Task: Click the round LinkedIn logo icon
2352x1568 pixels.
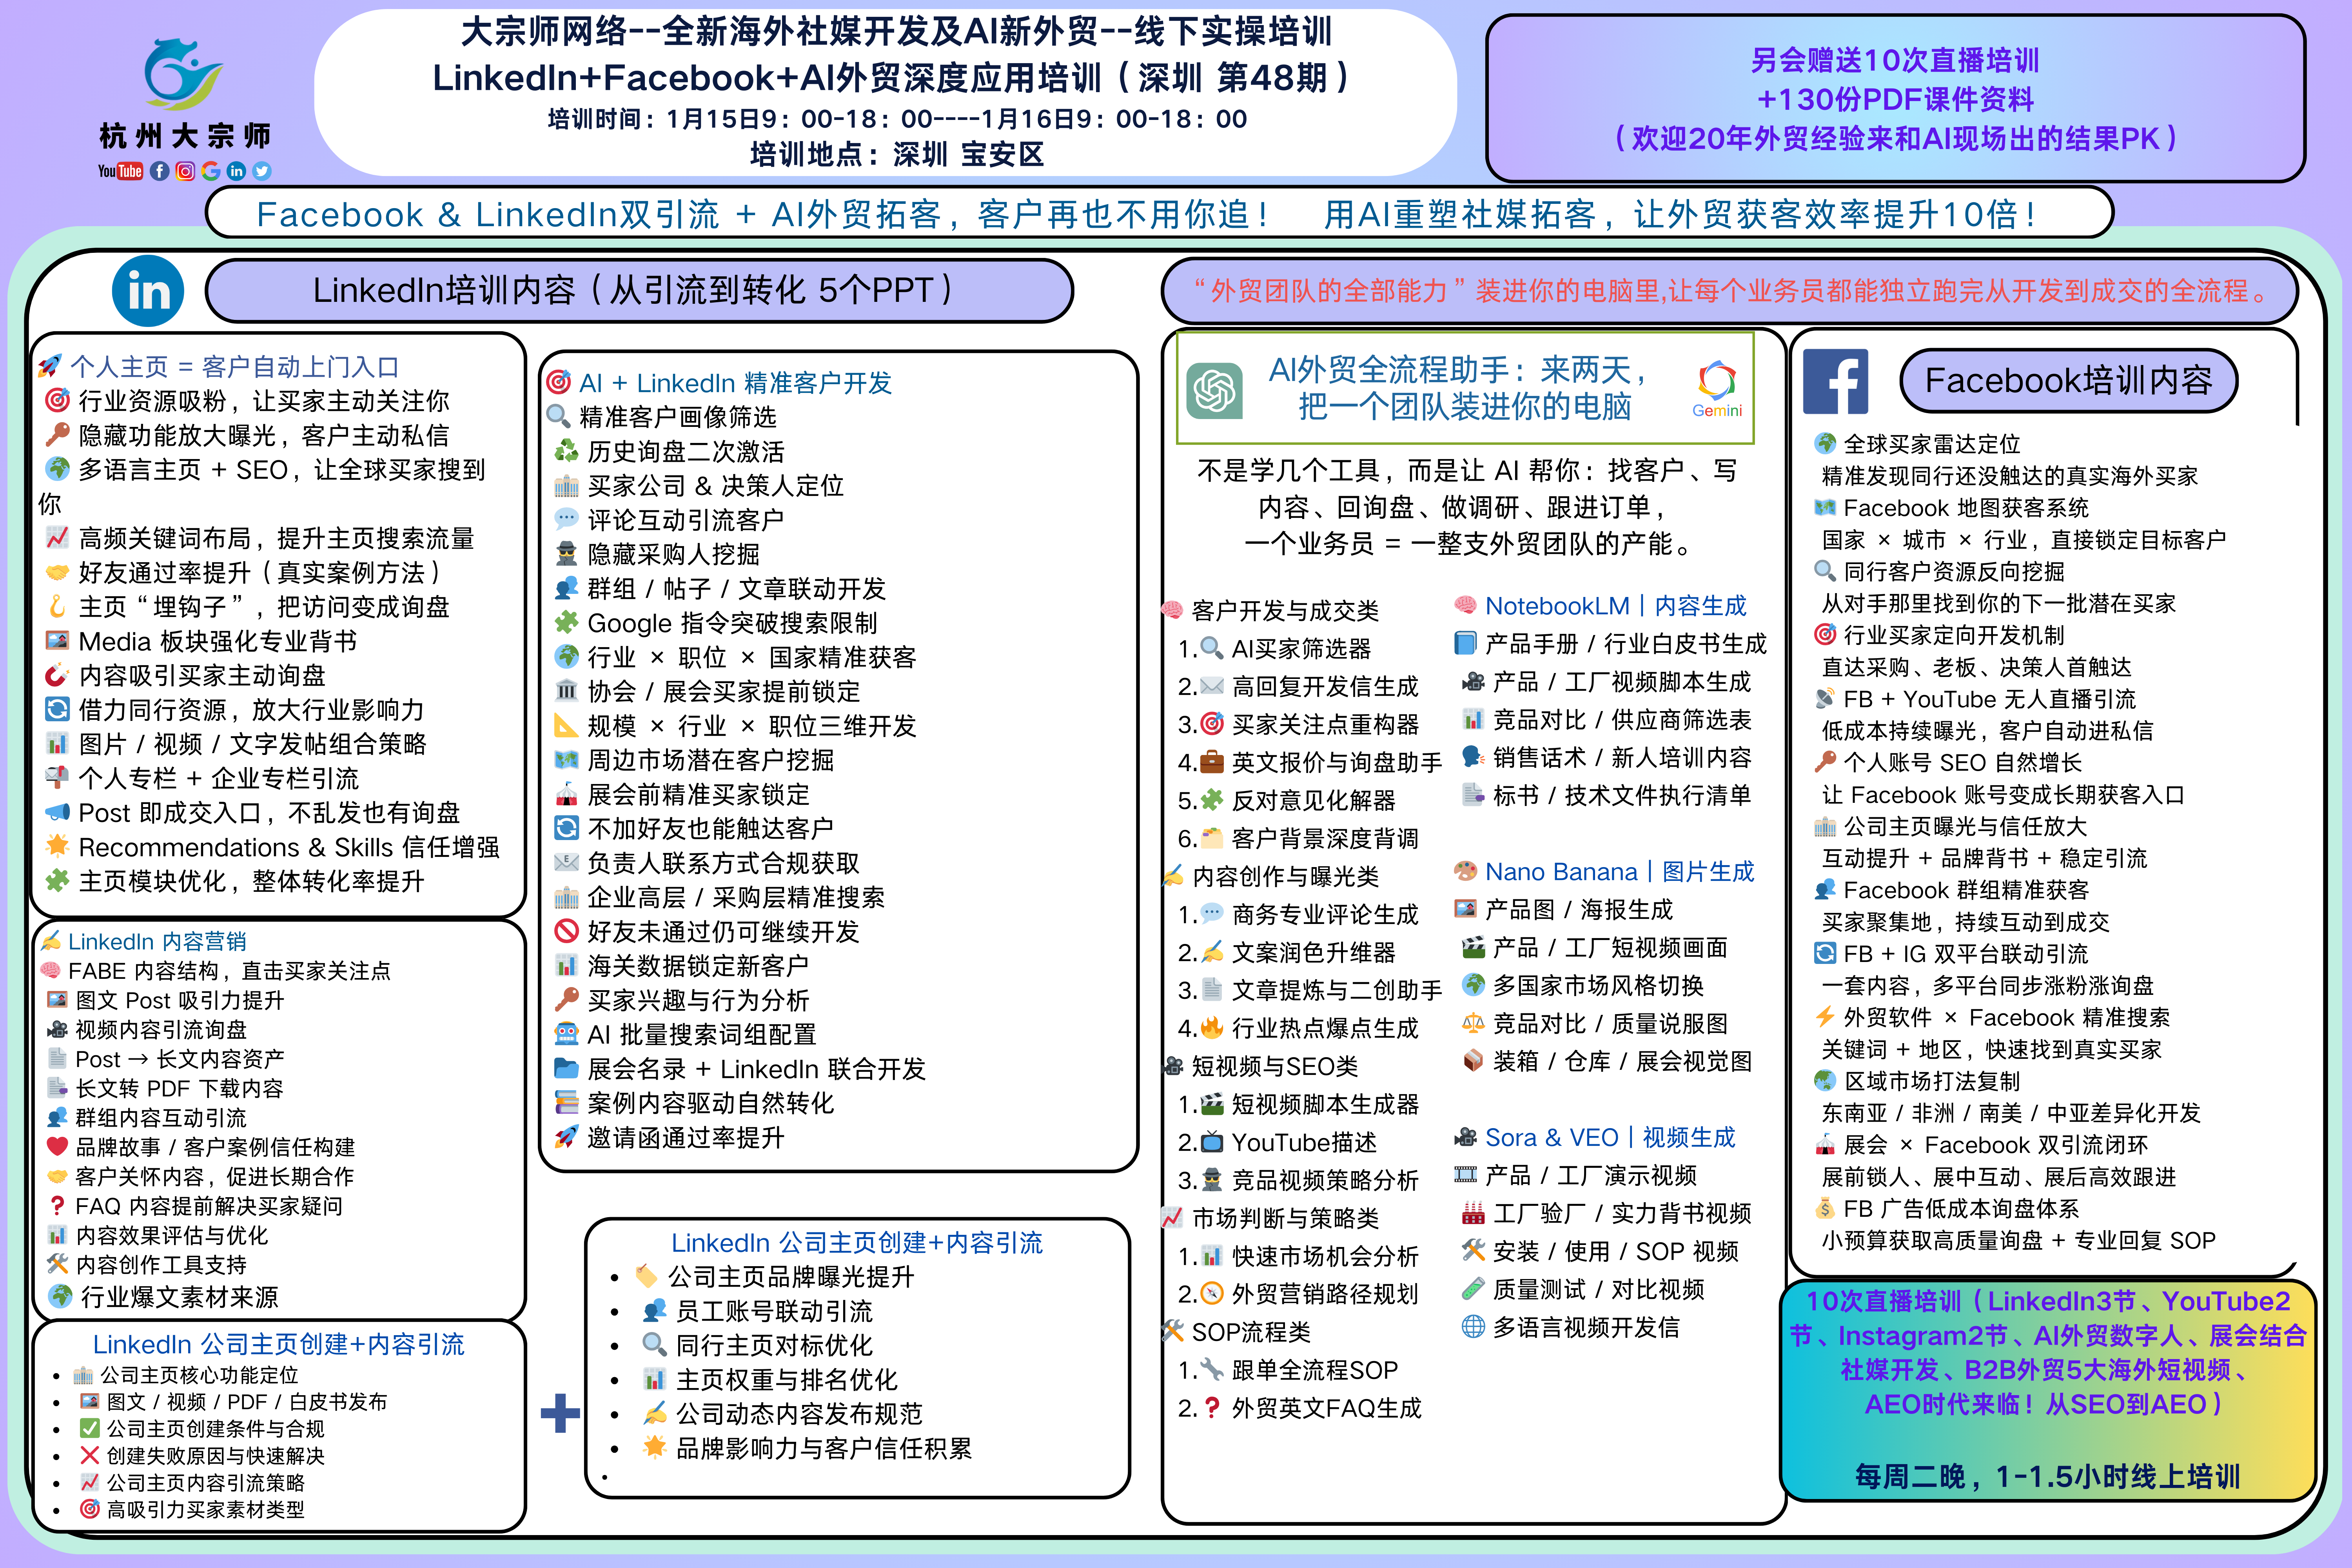Action: coord(148,291)
